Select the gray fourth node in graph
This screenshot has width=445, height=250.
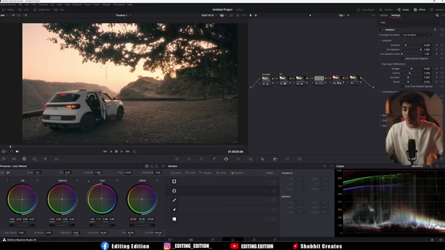tap(319, 80)
